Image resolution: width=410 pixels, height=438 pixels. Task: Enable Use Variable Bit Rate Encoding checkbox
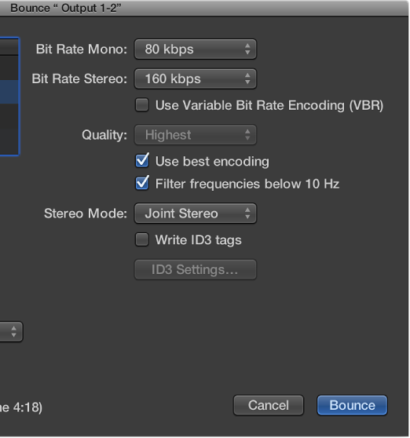click(x=141, y=105)
